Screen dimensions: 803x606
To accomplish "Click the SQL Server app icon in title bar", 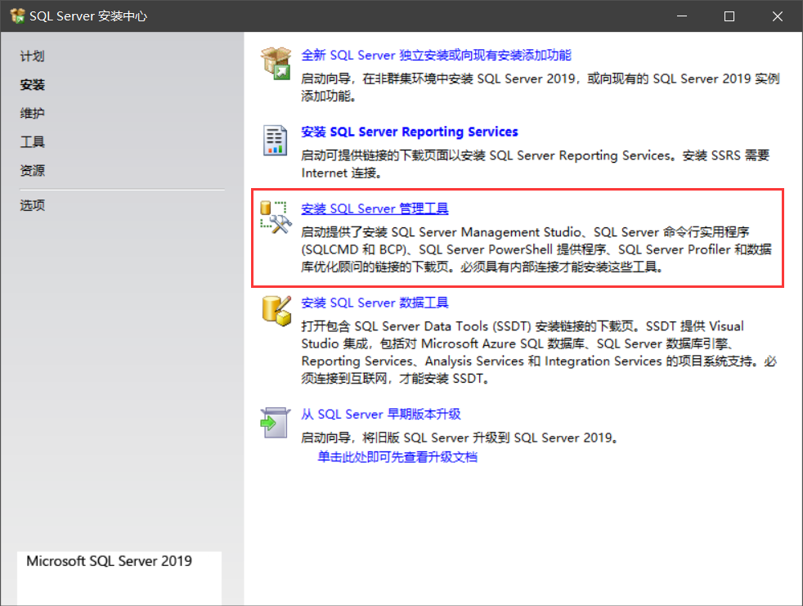I will click(17, 16).
